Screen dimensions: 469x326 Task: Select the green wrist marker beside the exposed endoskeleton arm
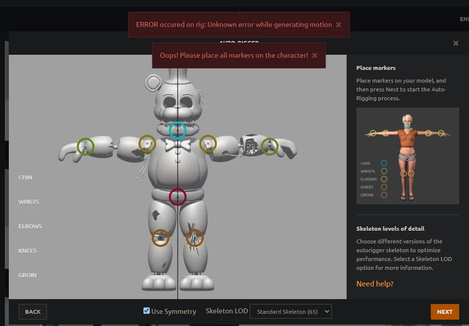(x=270, y=147)
